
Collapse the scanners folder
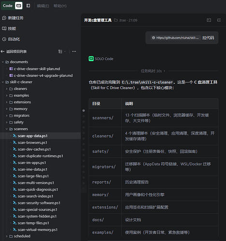click(x=7, y=129)
